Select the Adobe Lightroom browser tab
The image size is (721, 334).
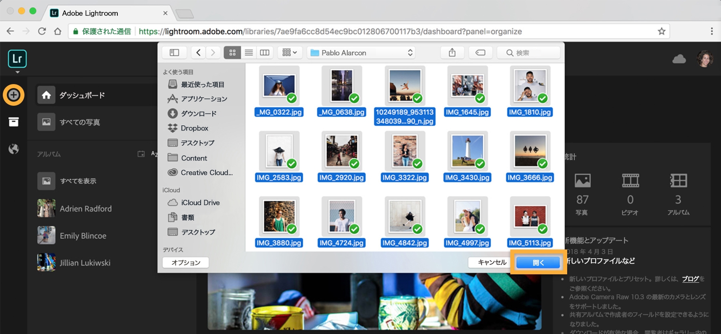[109, 13]
